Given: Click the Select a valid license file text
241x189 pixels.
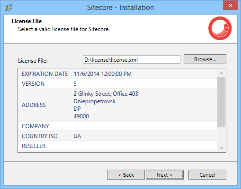Looking at the screenshot, I should [64, 29].
